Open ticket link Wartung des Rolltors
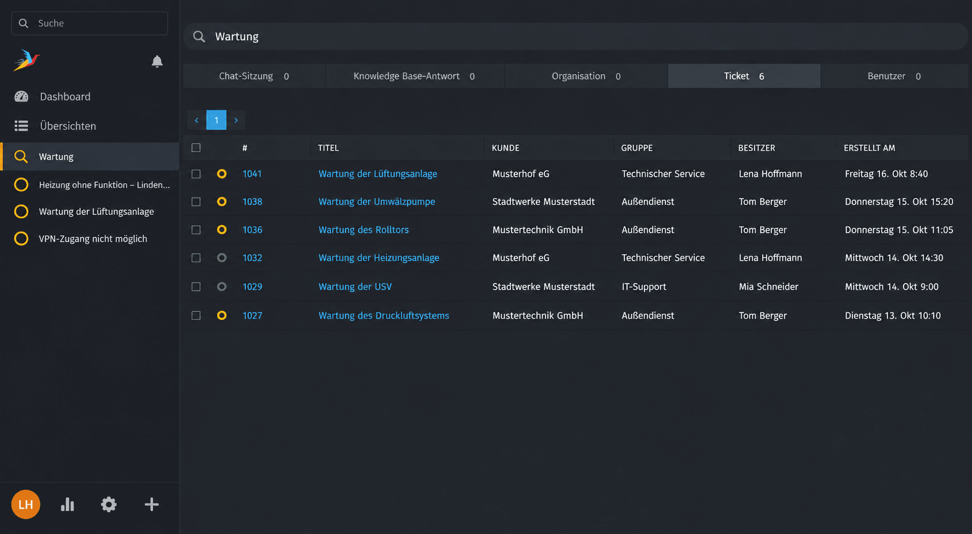Viewport: 972px width, 534px height. [364, 230]
